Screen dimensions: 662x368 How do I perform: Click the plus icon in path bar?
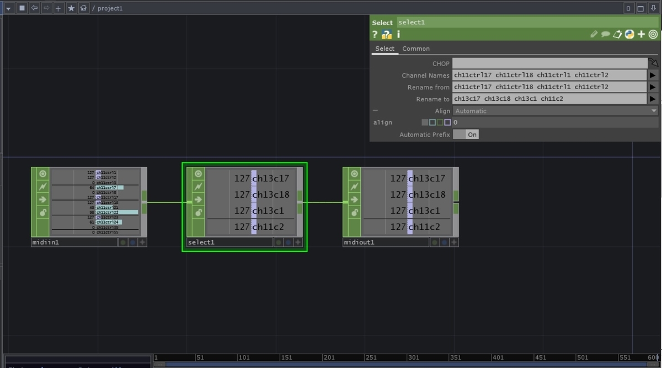(58, 8)
